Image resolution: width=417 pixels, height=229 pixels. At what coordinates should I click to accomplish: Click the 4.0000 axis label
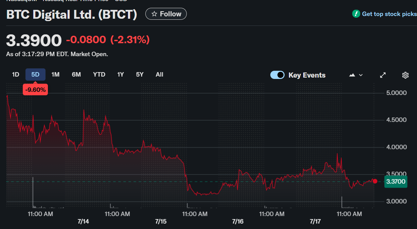pos(397,147)
